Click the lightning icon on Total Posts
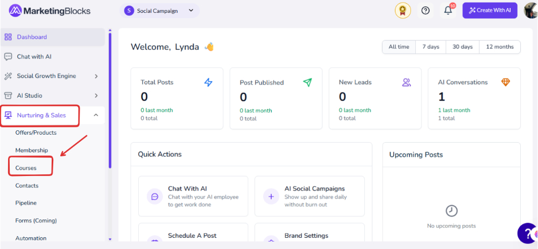This screenshot has height=249, width=538. tap(208, 82)
